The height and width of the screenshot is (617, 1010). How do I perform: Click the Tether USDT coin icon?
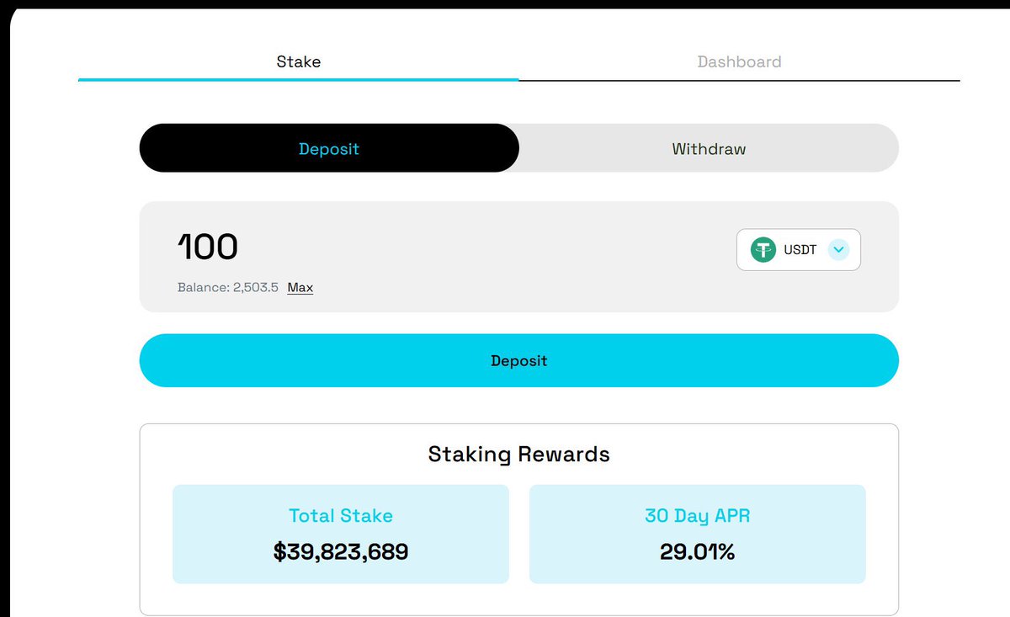click(x=763, y=250)
